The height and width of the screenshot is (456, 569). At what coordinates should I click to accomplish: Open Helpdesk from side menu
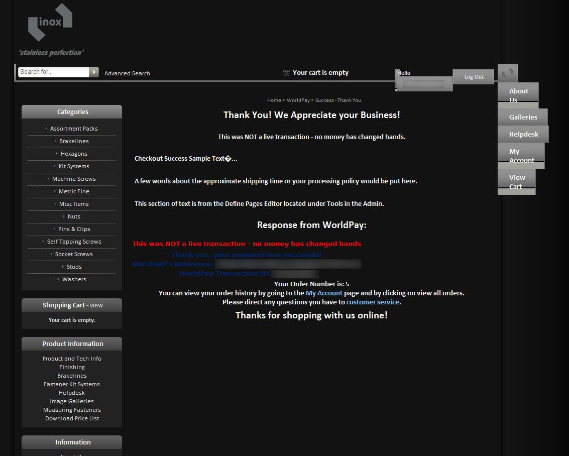pyautogui.click(x=523, y=134)
